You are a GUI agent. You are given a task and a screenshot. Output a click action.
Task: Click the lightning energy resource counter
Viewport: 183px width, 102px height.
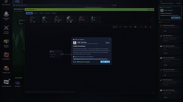tap(131, 27)
